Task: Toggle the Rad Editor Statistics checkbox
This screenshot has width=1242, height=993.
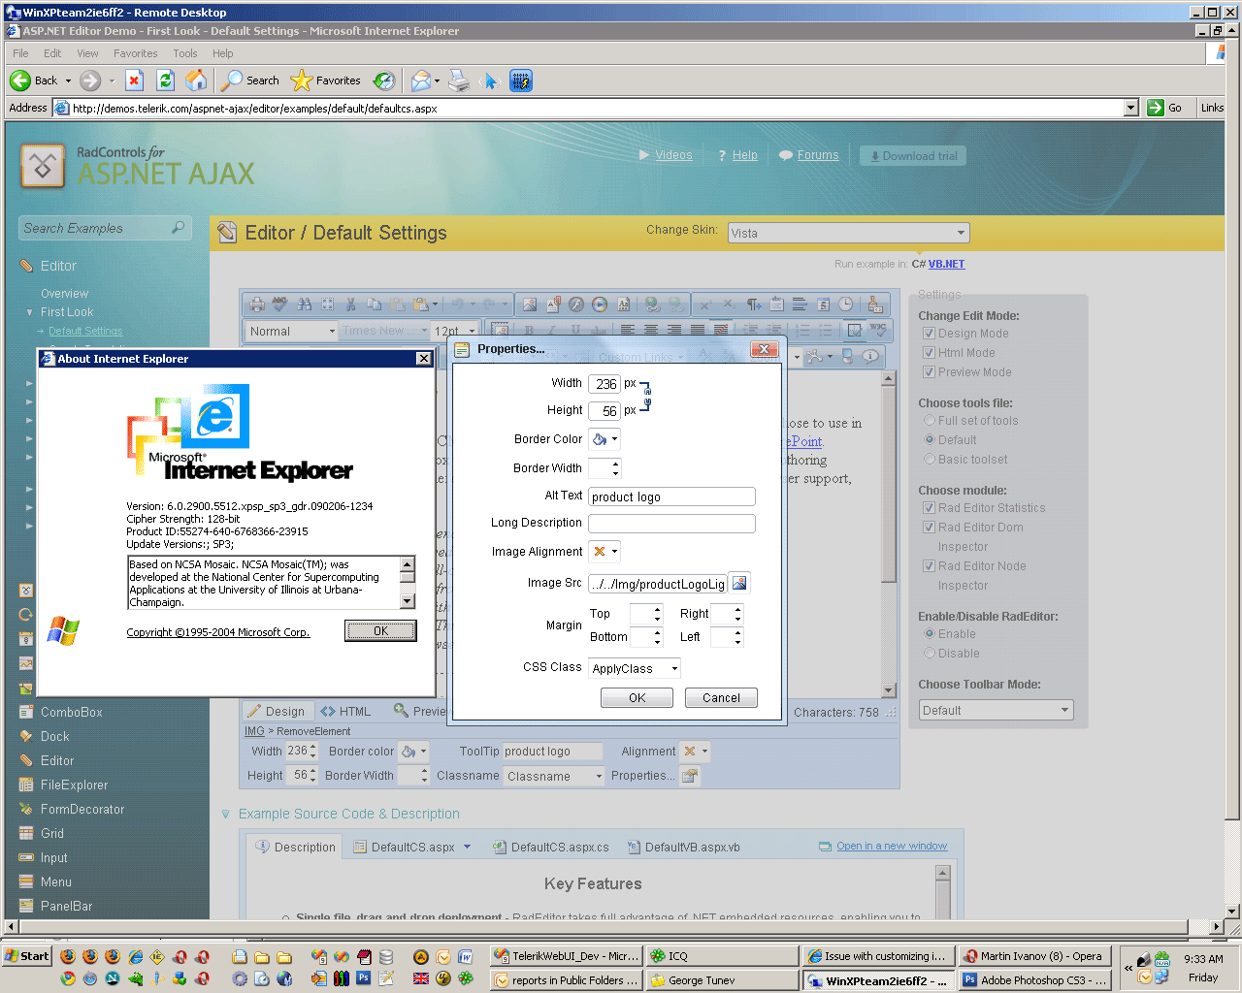Action: 929,508
